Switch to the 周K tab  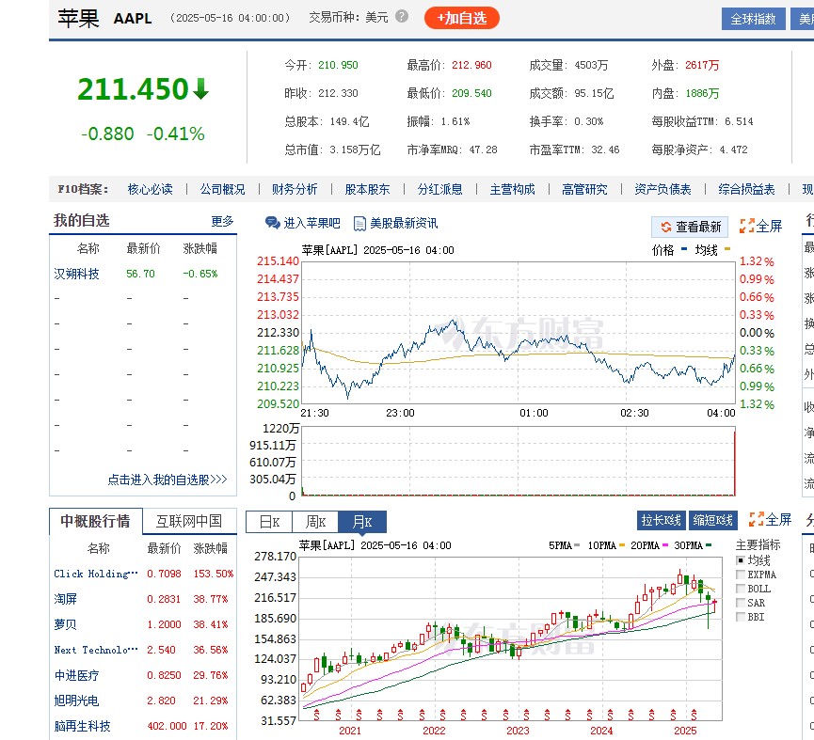tap(315, 522)
